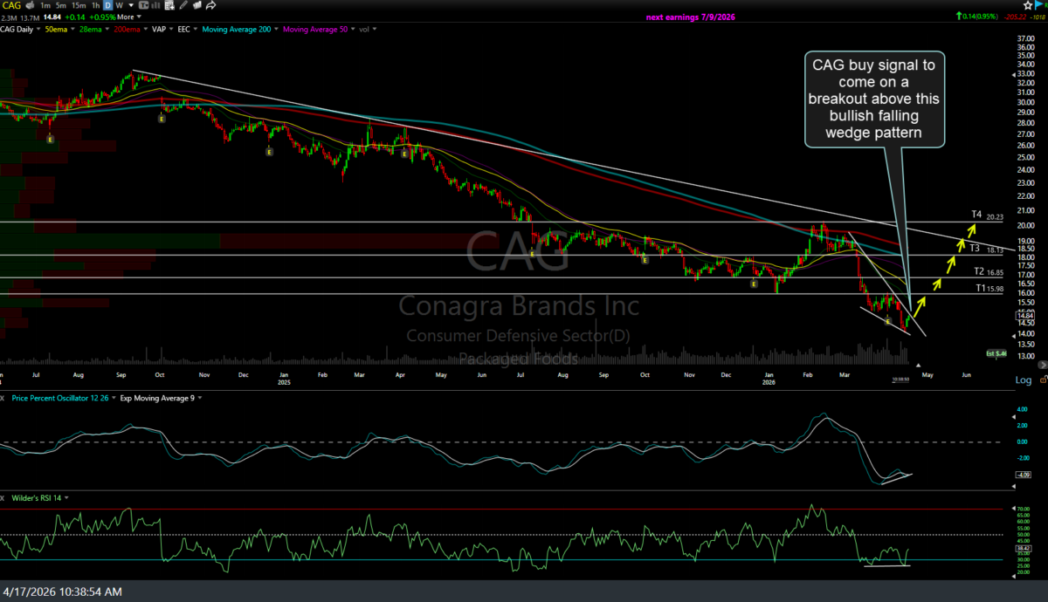1048x602 pixels.
Task: Click the T4 20.23 target label
Action: click(988, 215)
